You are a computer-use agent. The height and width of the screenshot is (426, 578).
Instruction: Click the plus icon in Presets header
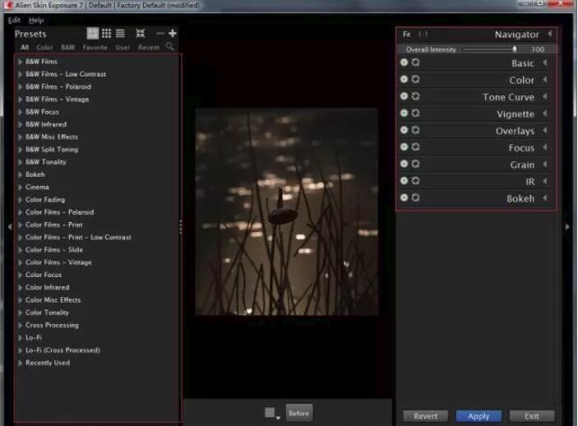(173, 34)
